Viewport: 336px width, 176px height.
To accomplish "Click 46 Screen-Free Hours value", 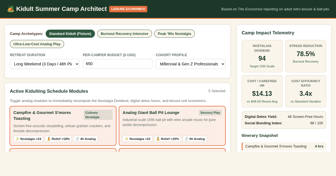I will 305,117.
